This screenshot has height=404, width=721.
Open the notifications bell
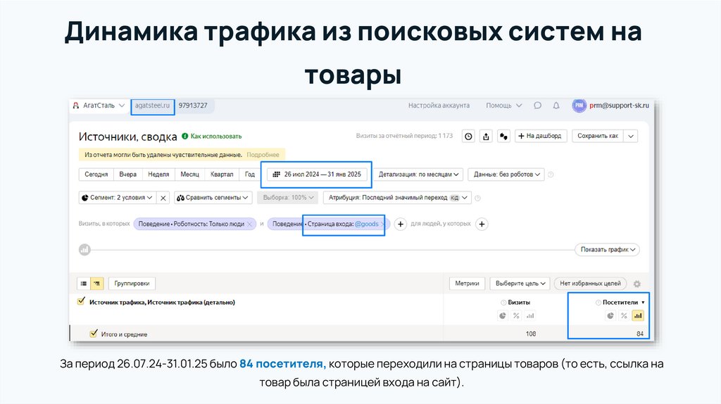(x=556, y=106)
